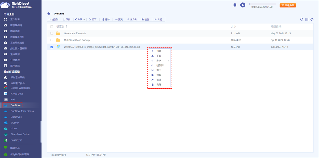319x158 pixels.
Task: Open SharePoint Online
Action: click(20, 134)
